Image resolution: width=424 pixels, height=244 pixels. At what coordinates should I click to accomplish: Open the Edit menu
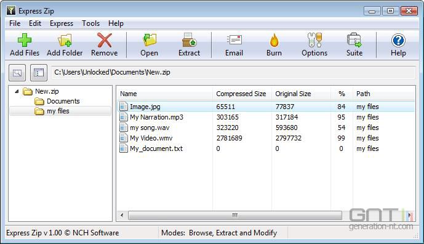[35, 23]
